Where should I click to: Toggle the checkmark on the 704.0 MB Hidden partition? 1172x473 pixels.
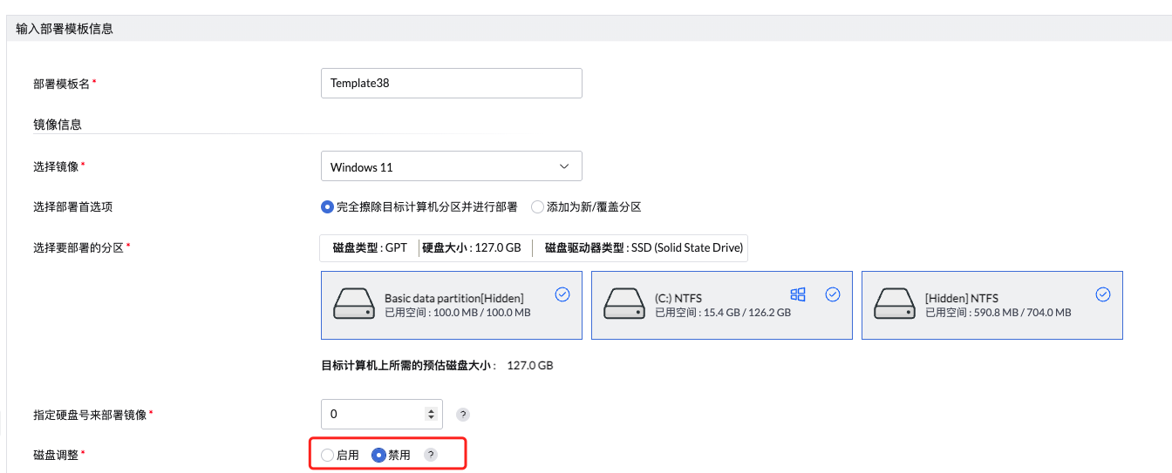click(1103, 294)
